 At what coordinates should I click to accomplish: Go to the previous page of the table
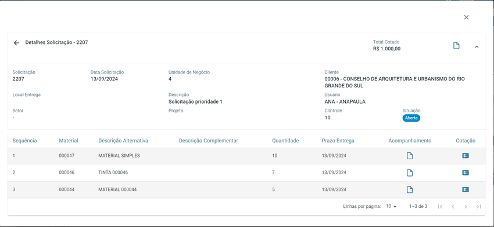pyautogui.click(x=453, y=207)
